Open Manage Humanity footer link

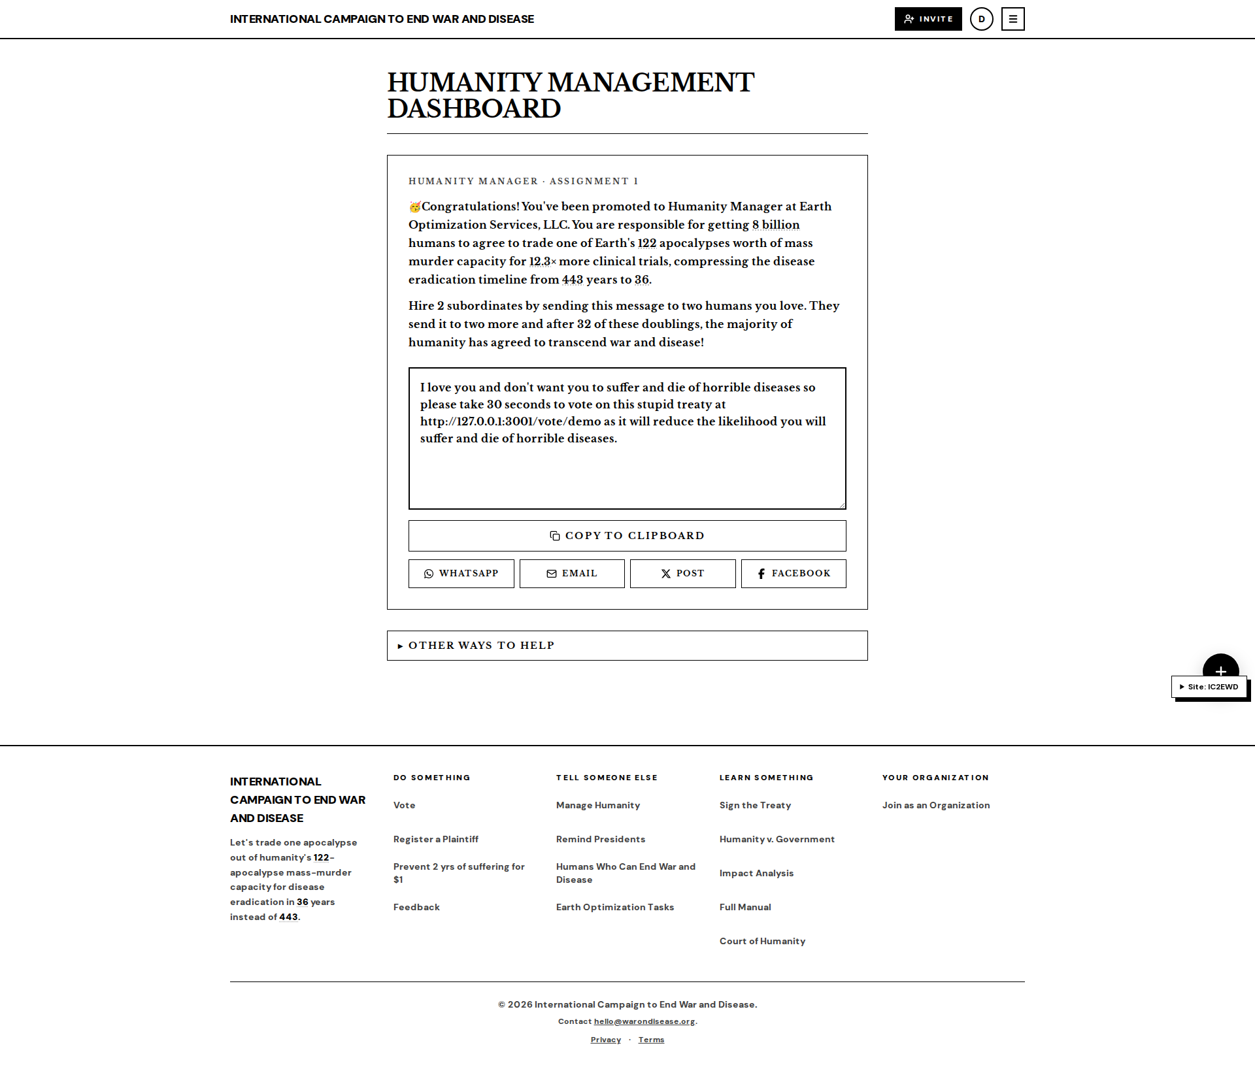coord(597,805)
